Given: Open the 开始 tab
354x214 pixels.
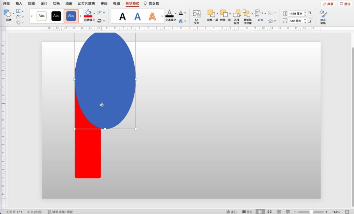Looking at the screenshot, I should pos(6,3).
